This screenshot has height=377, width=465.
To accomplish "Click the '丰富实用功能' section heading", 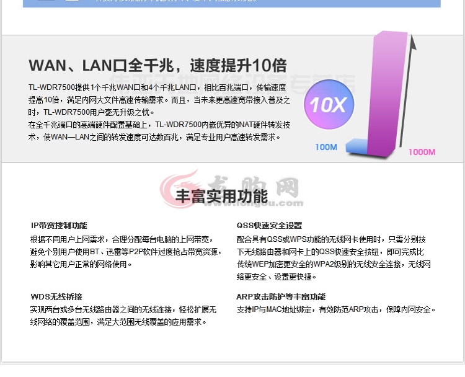I will [221, 196].
